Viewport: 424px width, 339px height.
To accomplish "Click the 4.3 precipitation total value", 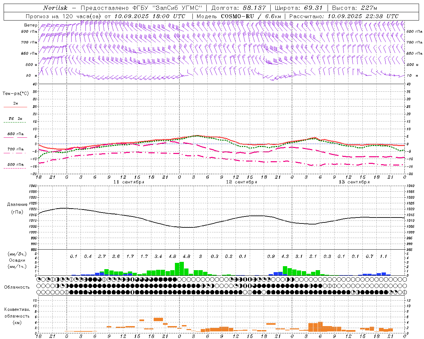I will (x=285, y=257).
